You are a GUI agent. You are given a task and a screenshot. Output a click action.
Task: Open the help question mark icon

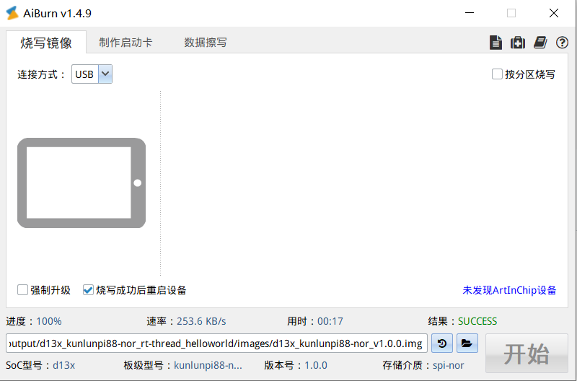click(562, 43)
